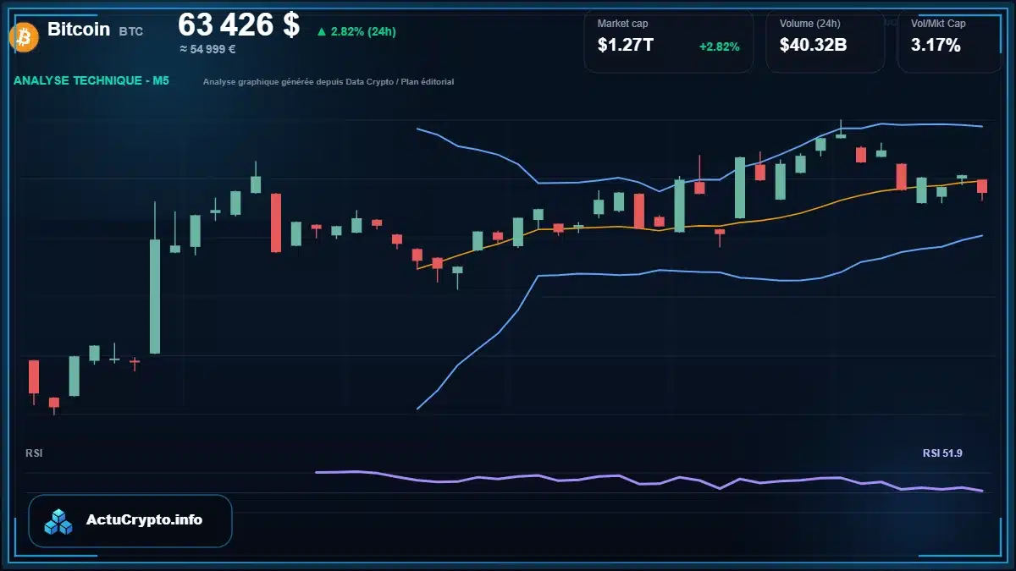Click the BTC ticker label
Viewport: 1016px width, 571px height.
[131, 31]
